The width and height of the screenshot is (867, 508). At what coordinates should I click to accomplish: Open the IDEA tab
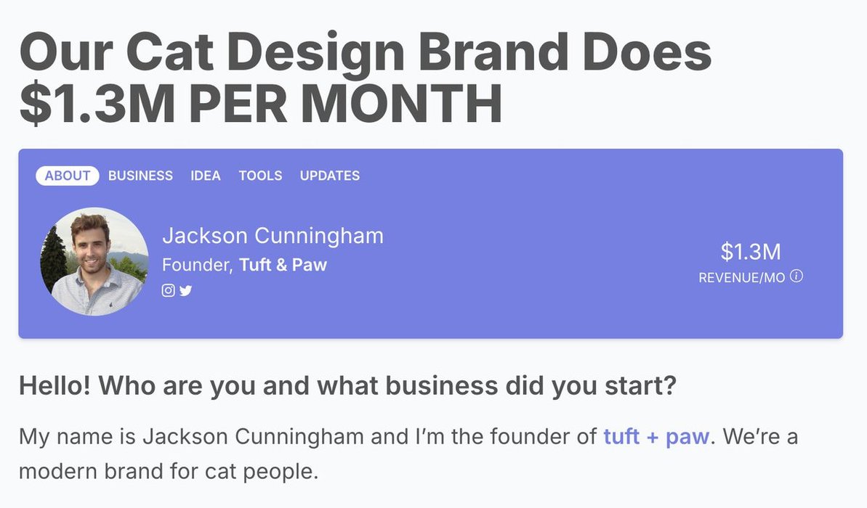[x=206, y=176]
